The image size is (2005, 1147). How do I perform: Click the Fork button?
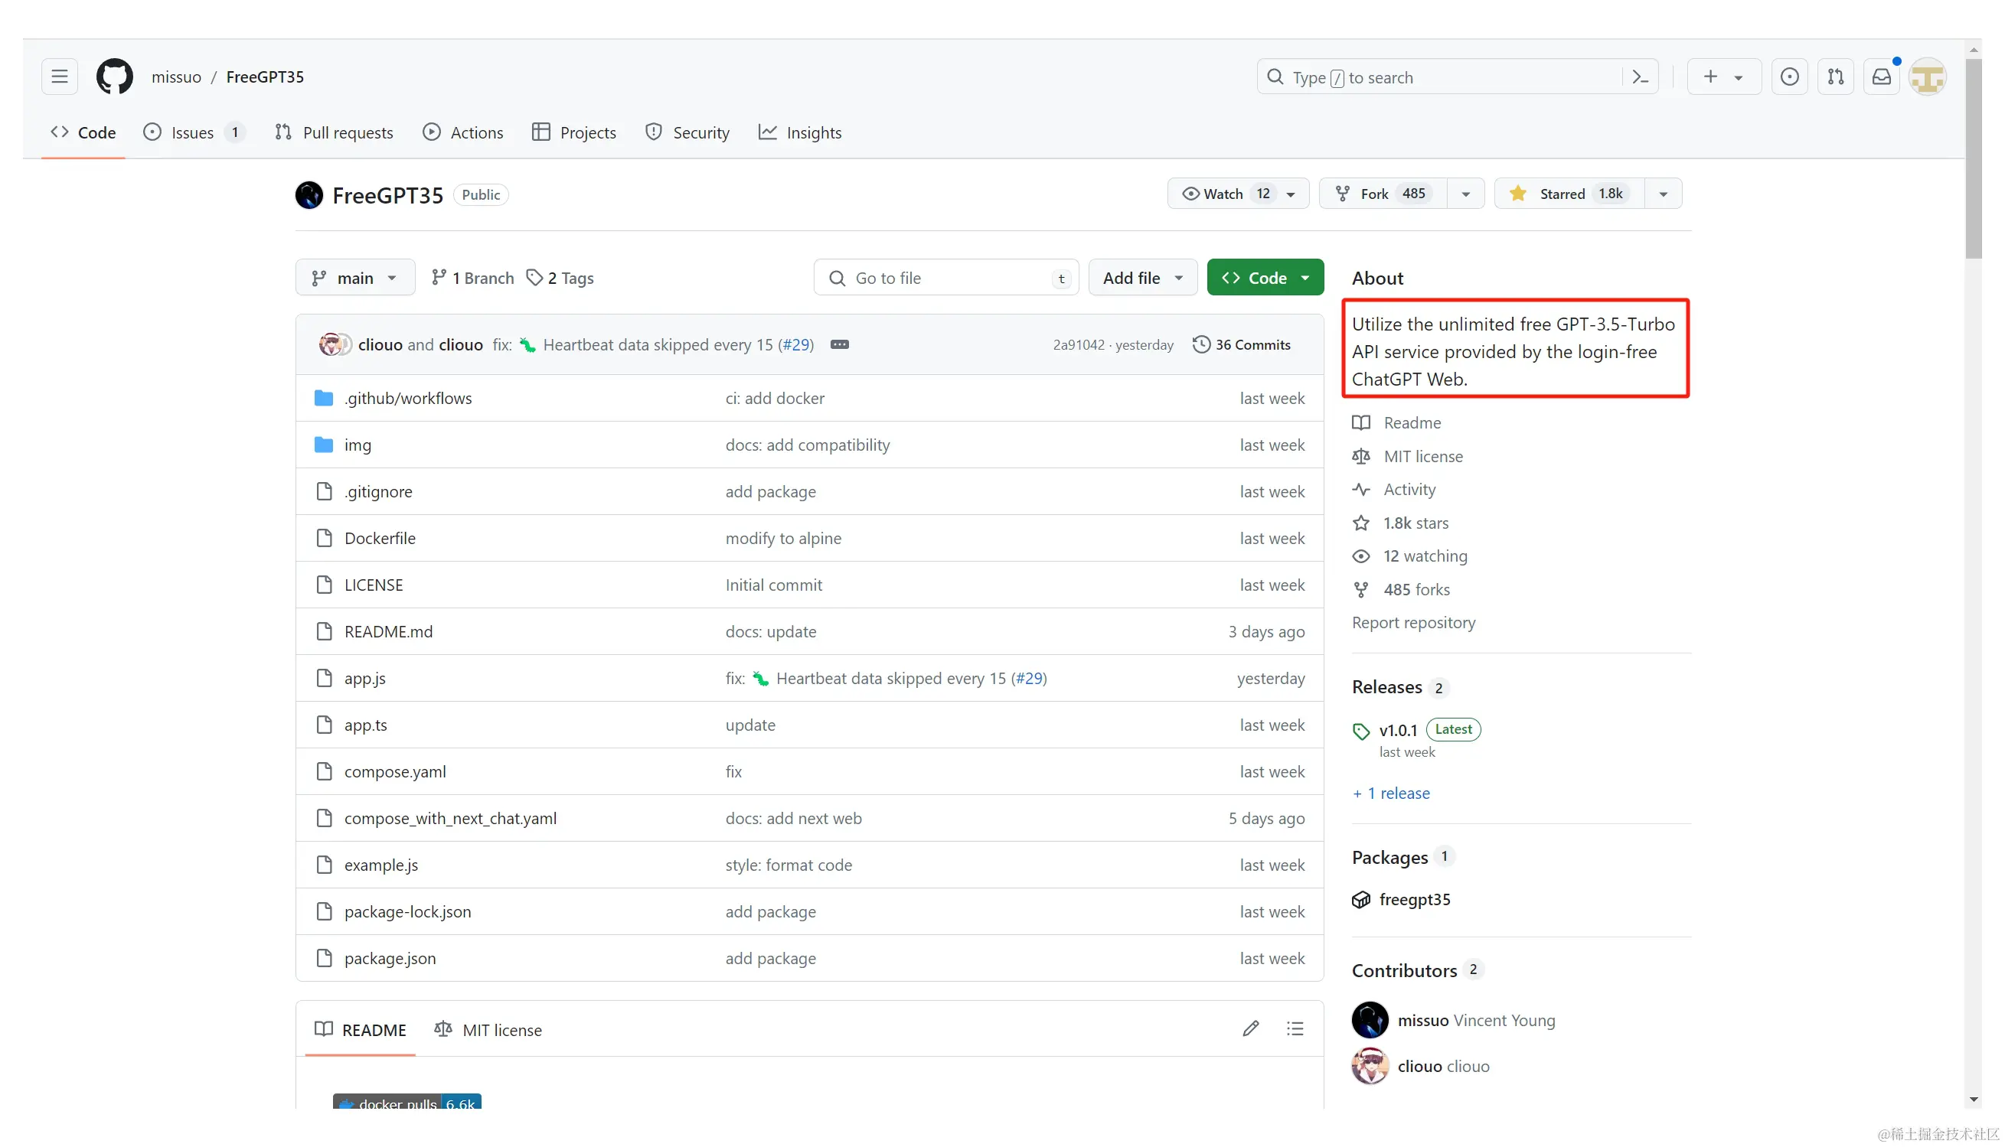(x=1383, y=194)
